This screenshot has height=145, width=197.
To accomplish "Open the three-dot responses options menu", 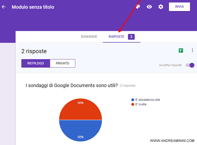I will point(192,50).
